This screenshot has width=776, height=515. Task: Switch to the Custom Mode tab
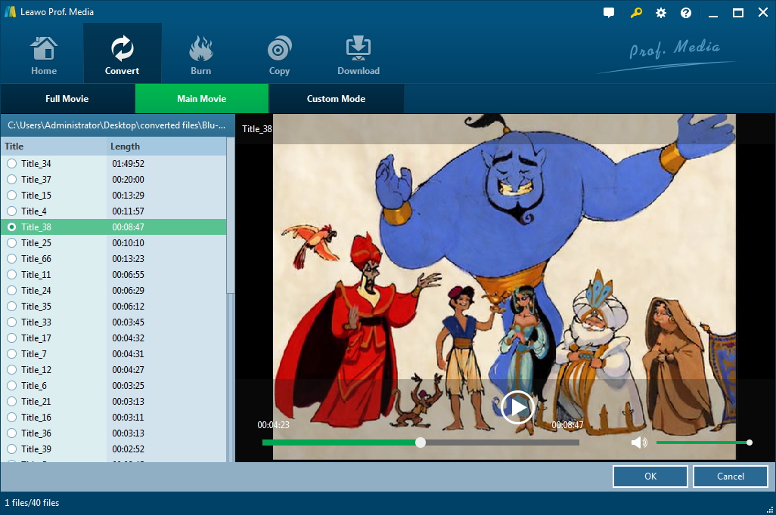[x=336, y=99]
